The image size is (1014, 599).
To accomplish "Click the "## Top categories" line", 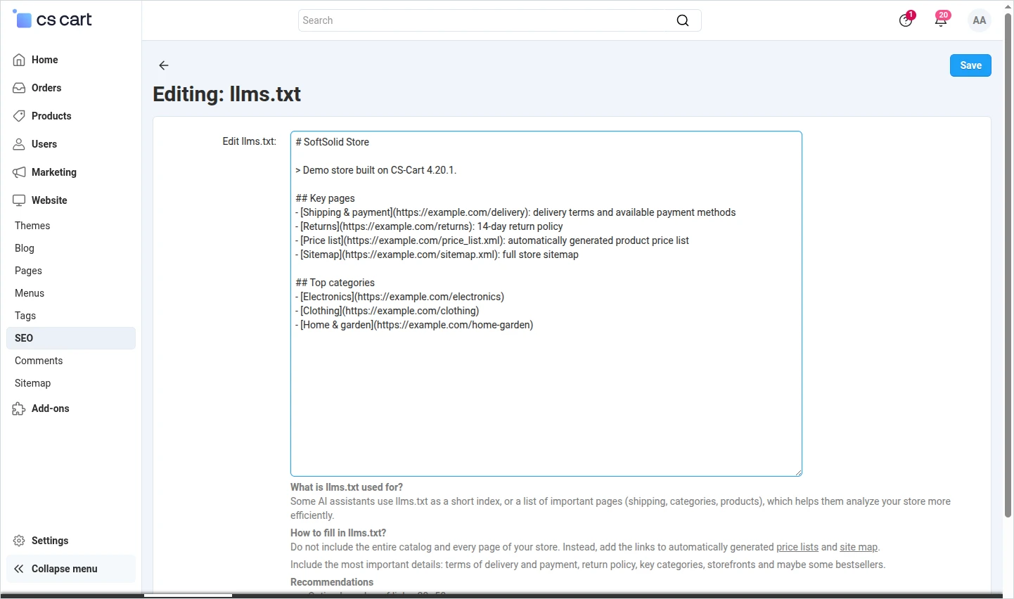I will [335, 283].
